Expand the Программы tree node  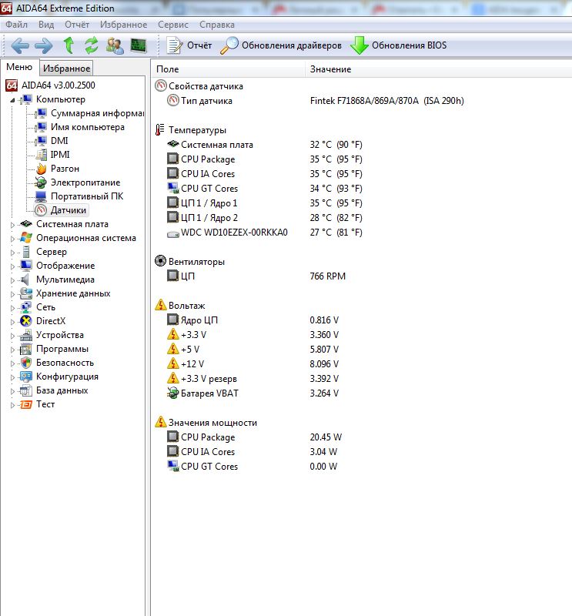coord(12,350)
